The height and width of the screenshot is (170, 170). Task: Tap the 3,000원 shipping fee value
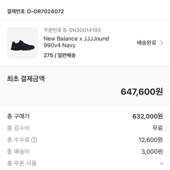coord(152,152)
